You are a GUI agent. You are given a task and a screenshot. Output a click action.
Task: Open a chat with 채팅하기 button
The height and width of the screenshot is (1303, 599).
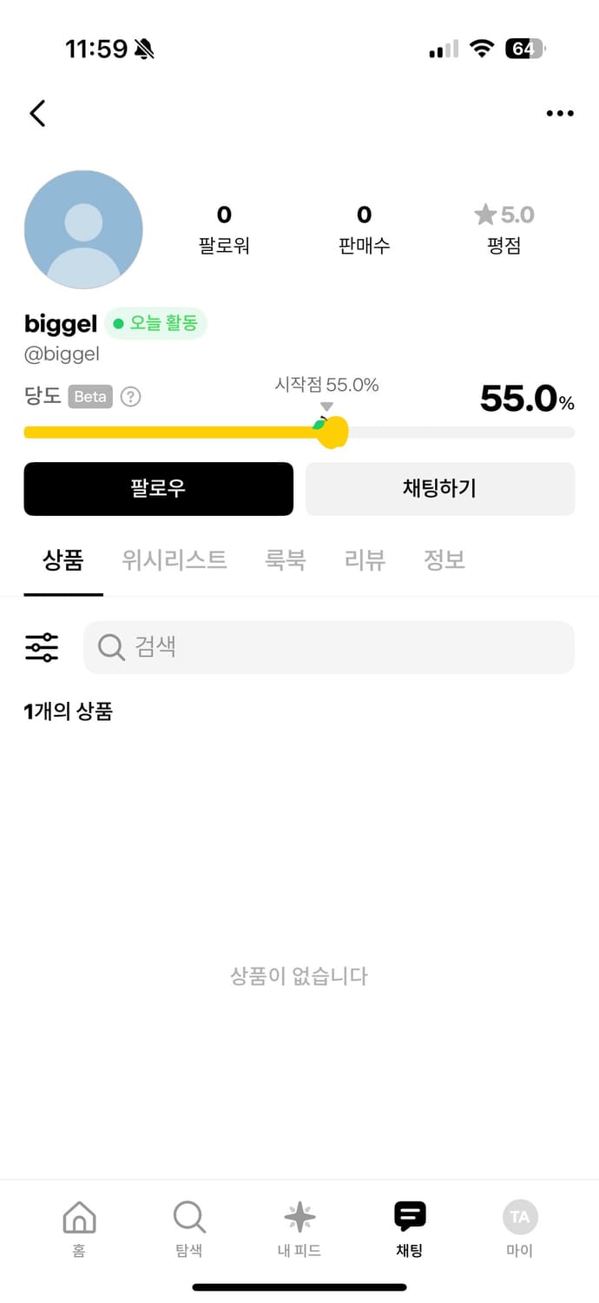pos(439,488)
